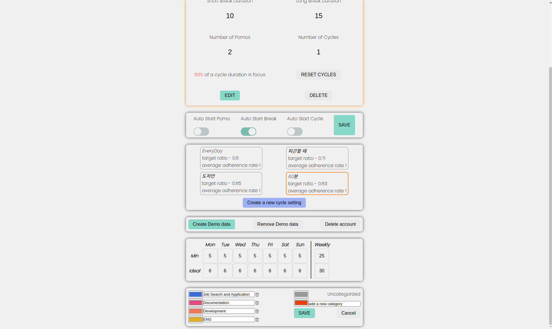The width and height of the screenshot is (552, 329).
Task: Cancel the new category creation
Action: click(348, 313)
